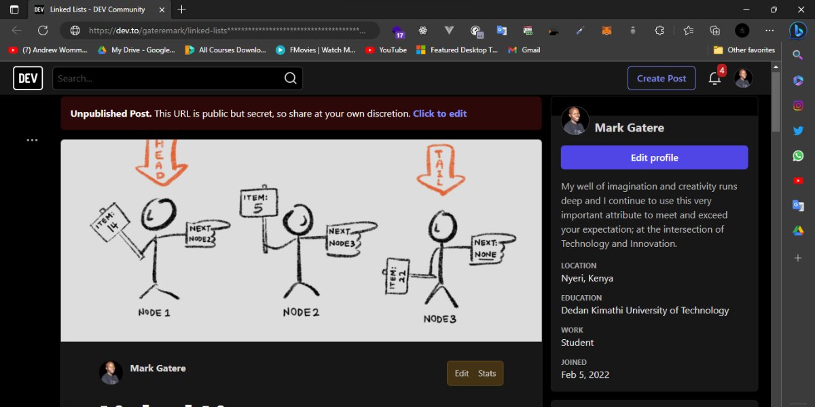This screenshot has height=407, width=815.
Task: Click the Nyeri, Kenya location text
Action: coord(587,278)
